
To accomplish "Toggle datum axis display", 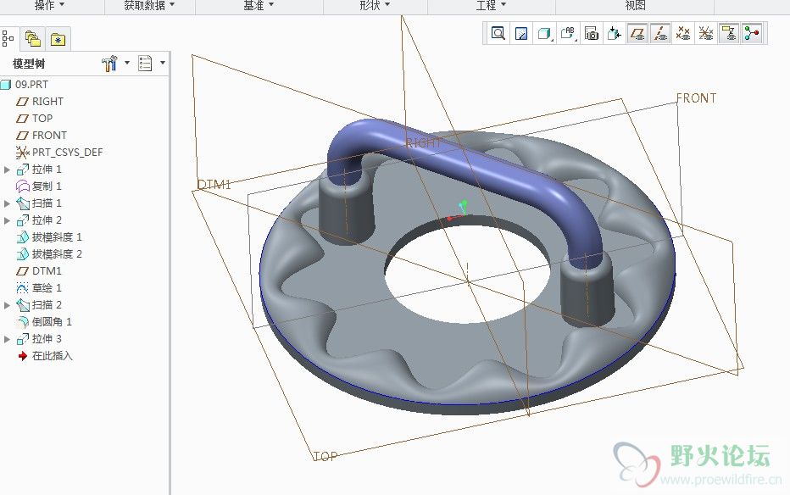I will (660, 34).
